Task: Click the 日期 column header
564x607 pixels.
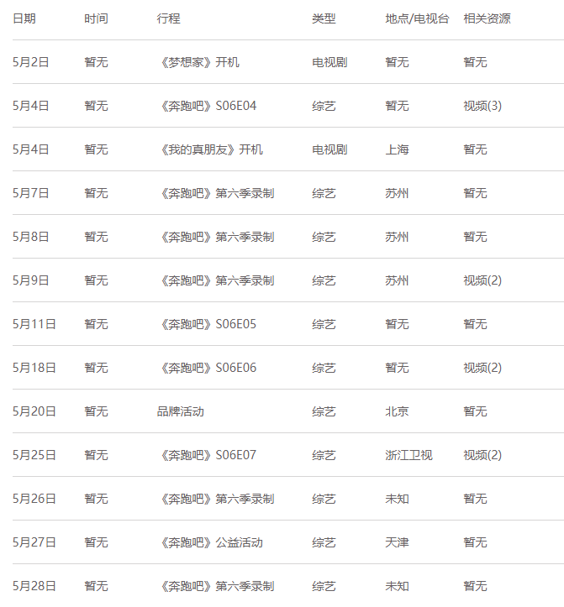Action: click(24, 18)
